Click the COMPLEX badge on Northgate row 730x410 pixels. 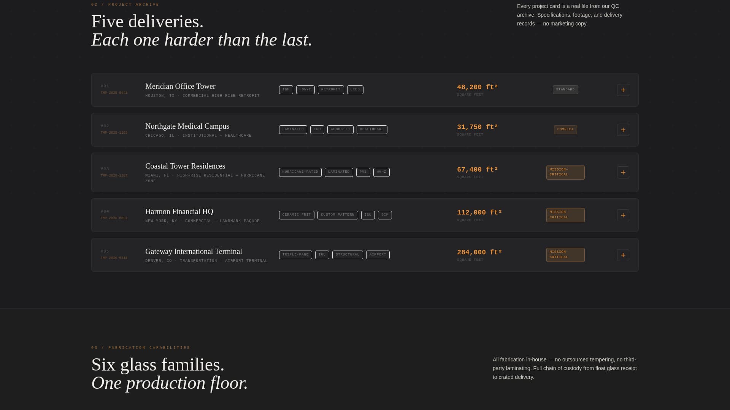point(565,130)
